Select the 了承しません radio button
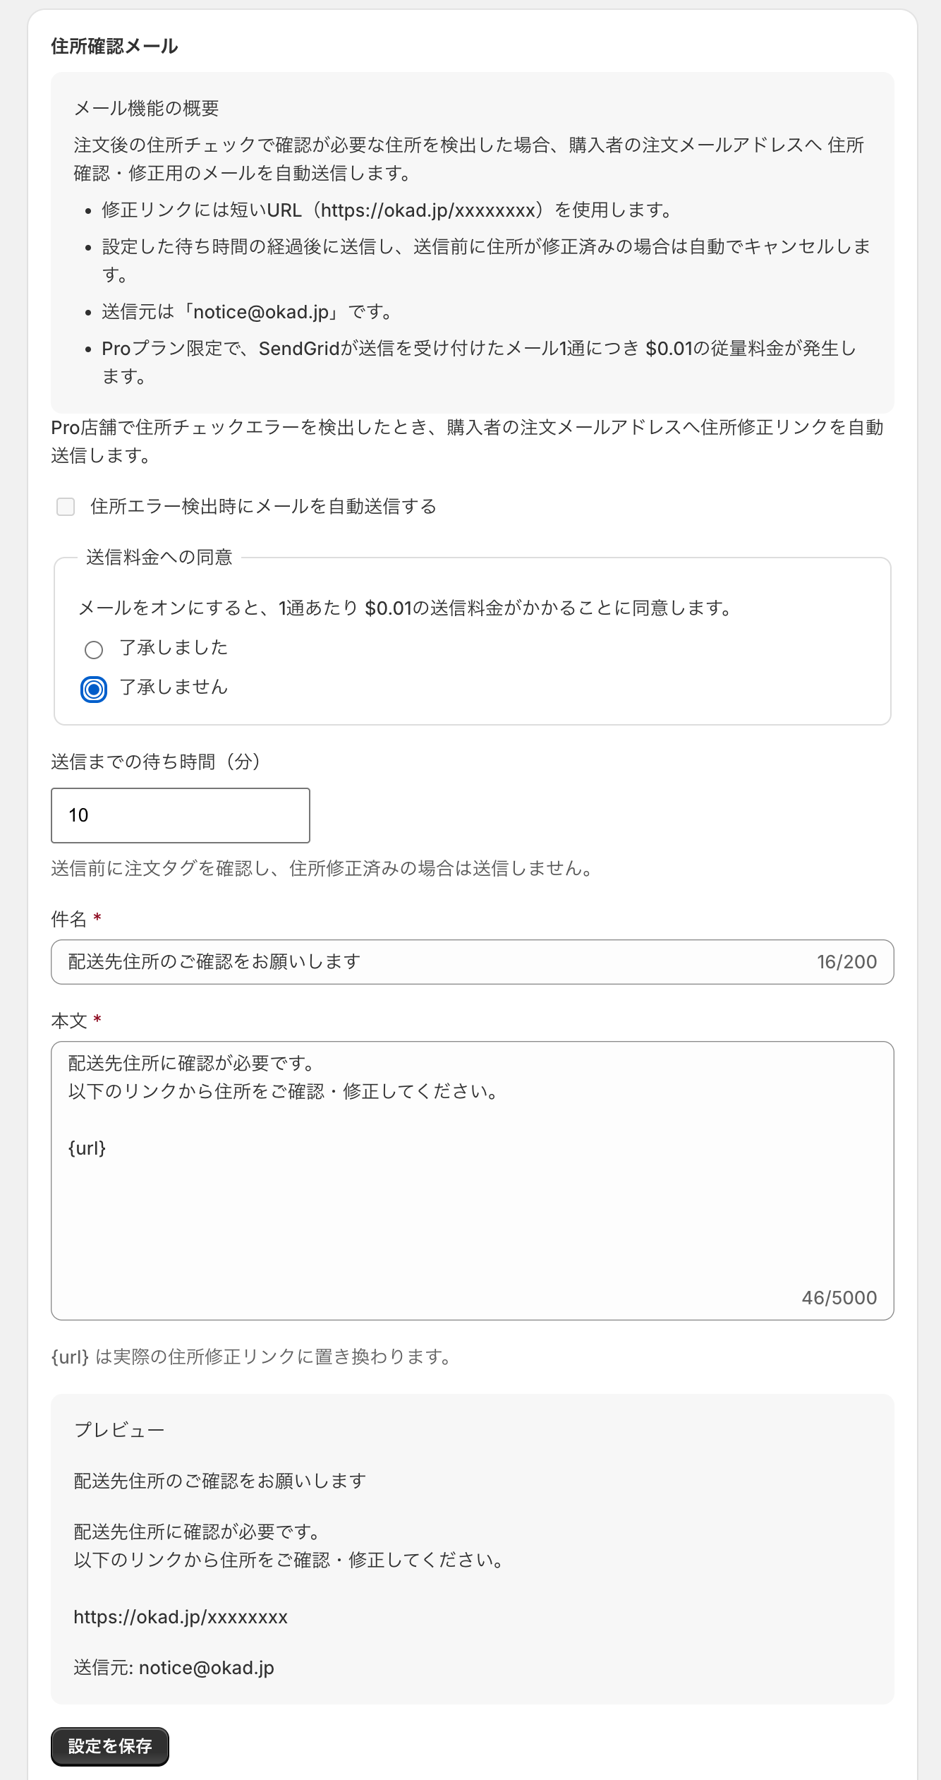The image size is (941, 1780). pos(94,689)
